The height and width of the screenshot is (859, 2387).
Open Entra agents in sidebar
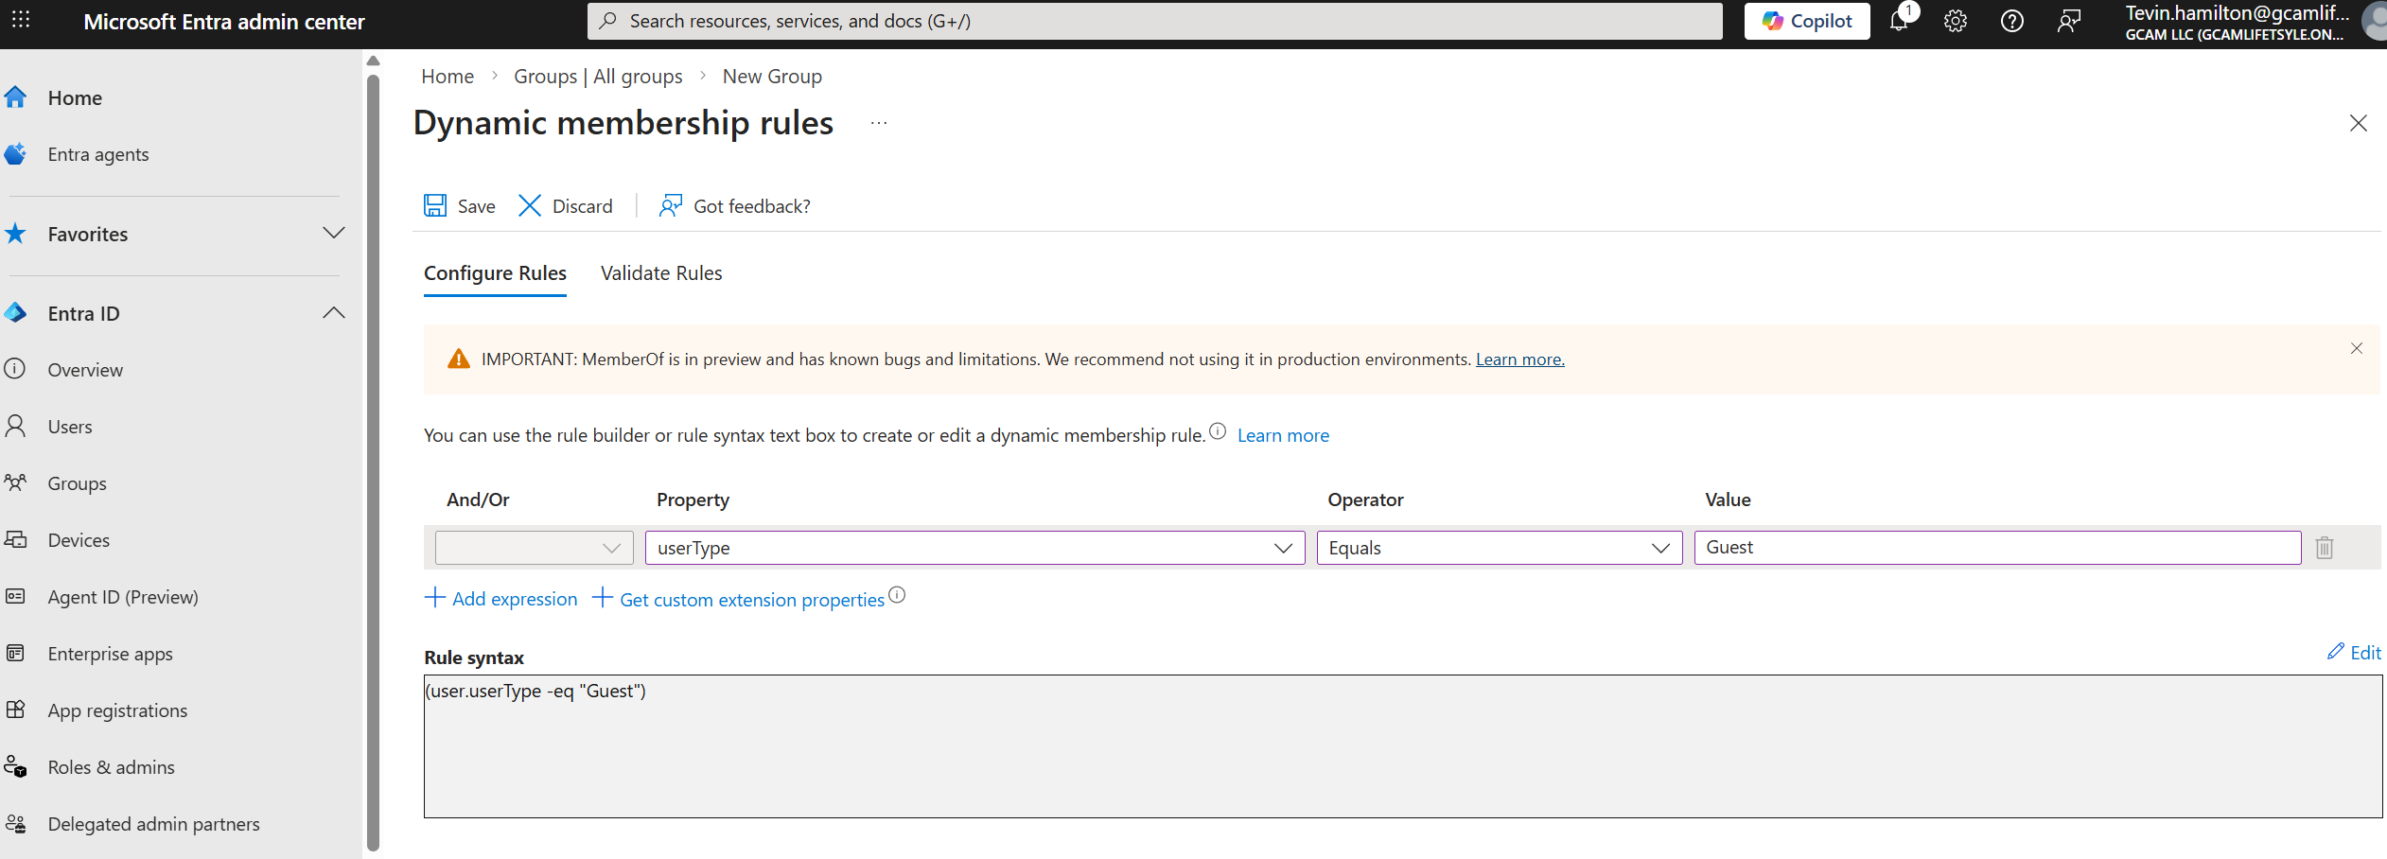(98, 154)
